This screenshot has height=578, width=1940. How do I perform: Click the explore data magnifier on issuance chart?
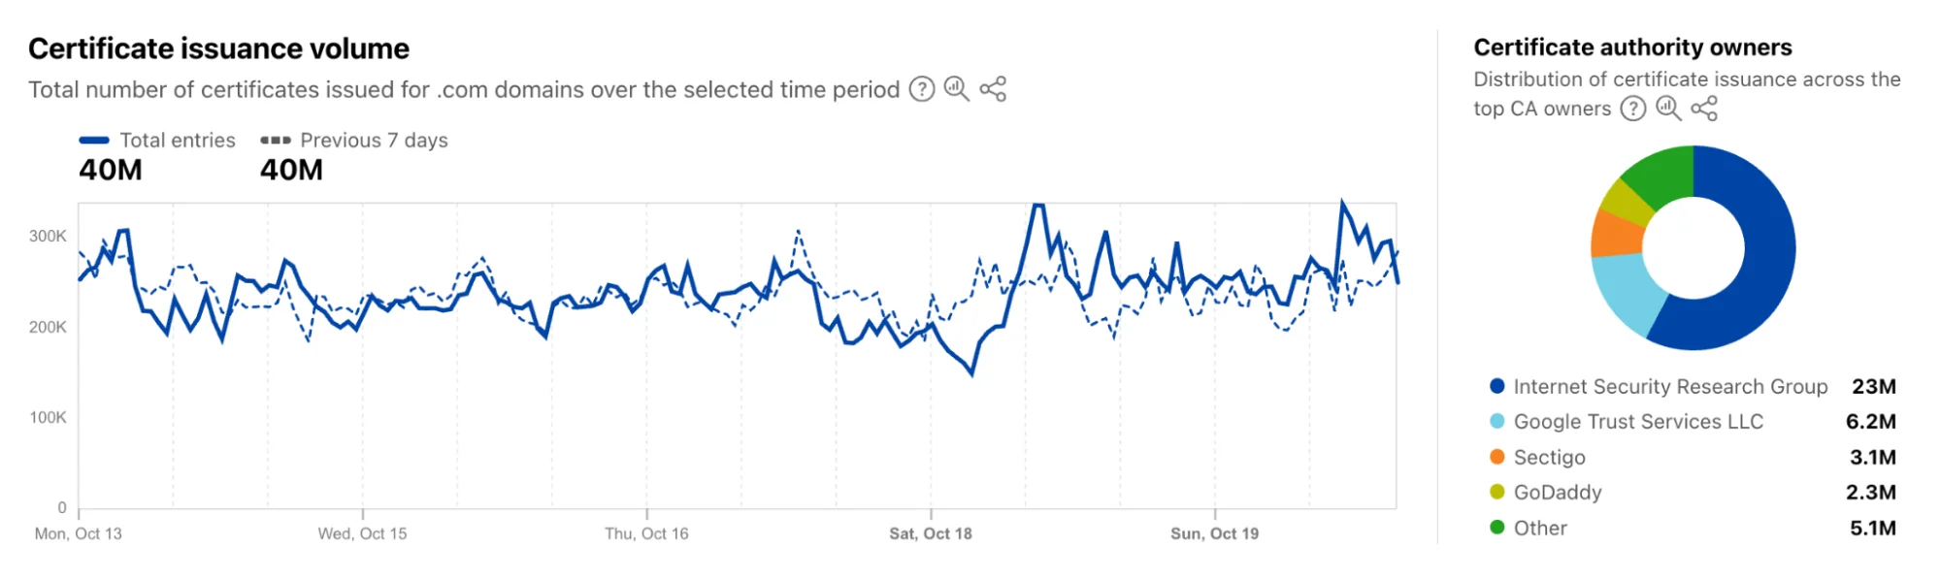pyautogui.click(x=956, y=89)
